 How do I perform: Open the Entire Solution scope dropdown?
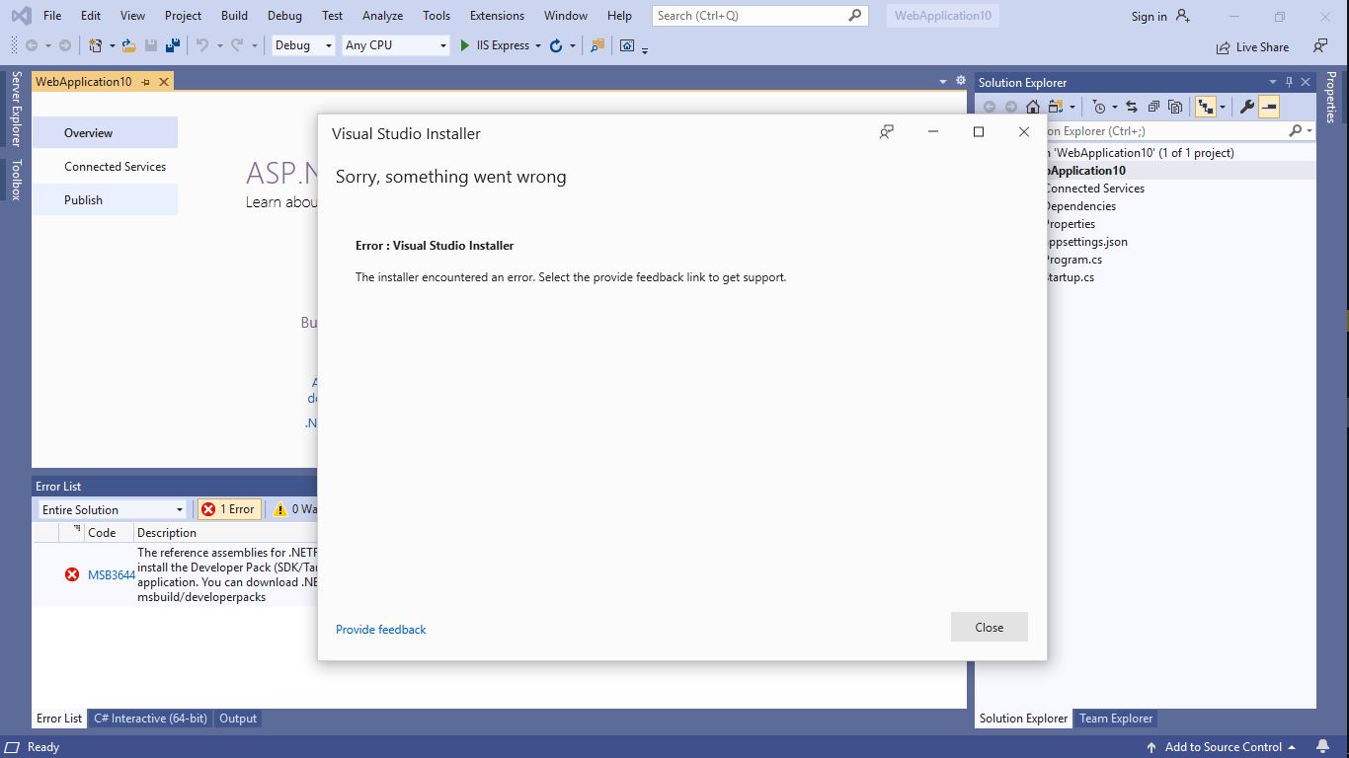[x=112, y=509]
